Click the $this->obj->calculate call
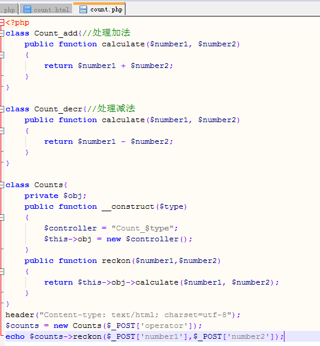Viewport: 320px width, 346px height. [128, 282]
